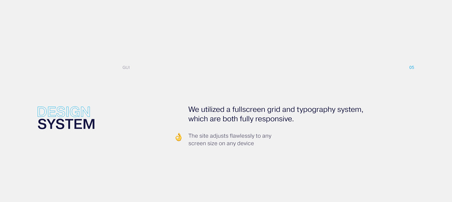Click the word "fully" in the paragraph
Image resolution: width=452 pixels, height=202 pixels.
(x=247, y=119)
